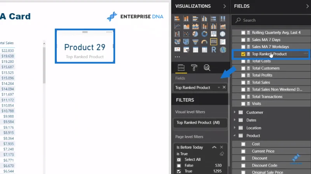Check the Total Sales measure
Image resolution: width=311 pixels, height=174 pixels.
(x=243, y=83)
